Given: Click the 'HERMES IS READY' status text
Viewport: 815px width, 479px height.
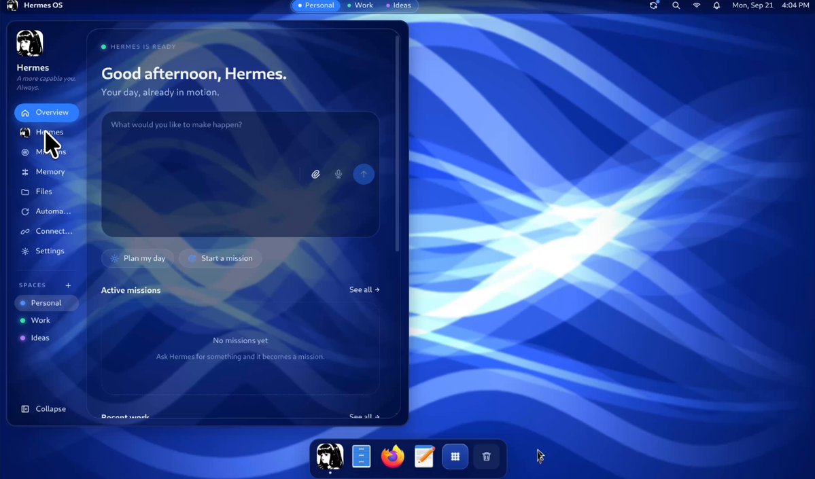Looking at the screenshot, I should pyautogui.click(x=143, y=47).
